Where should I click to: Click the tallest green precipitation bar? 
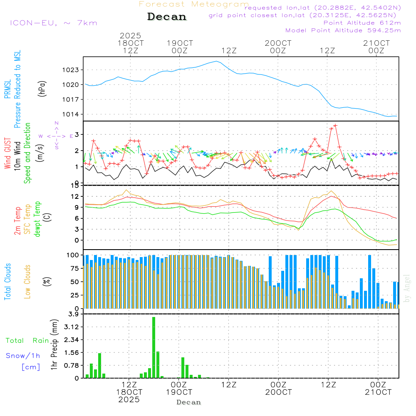point(154,347)
